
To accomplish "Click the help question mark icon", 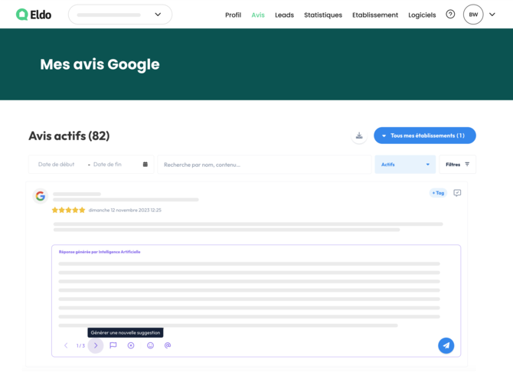I will [450, 15].
